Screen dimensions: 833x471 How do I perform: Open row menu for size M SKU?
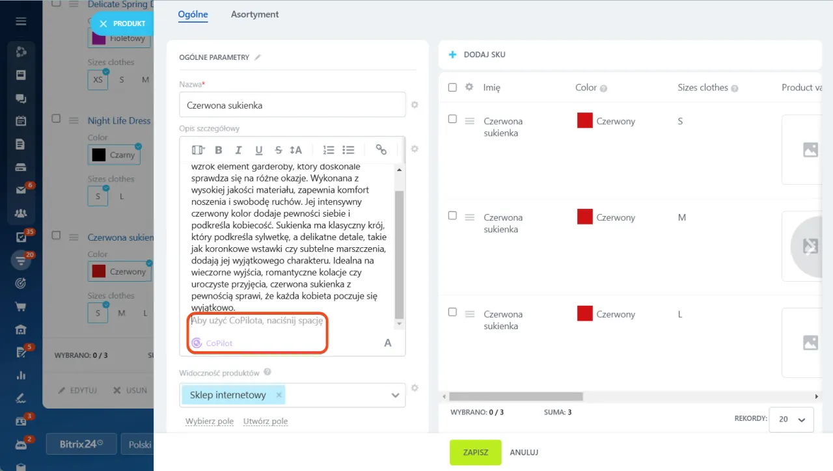click(470, 217)
